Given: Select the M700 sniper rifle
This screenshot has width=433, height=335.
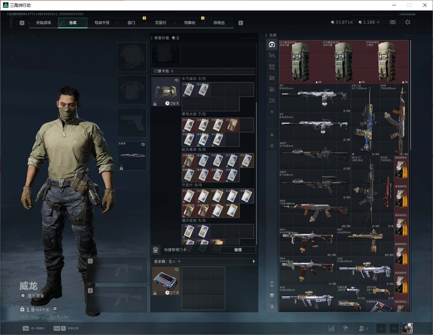Looking at the screenshot, I should tap(387, 192).
